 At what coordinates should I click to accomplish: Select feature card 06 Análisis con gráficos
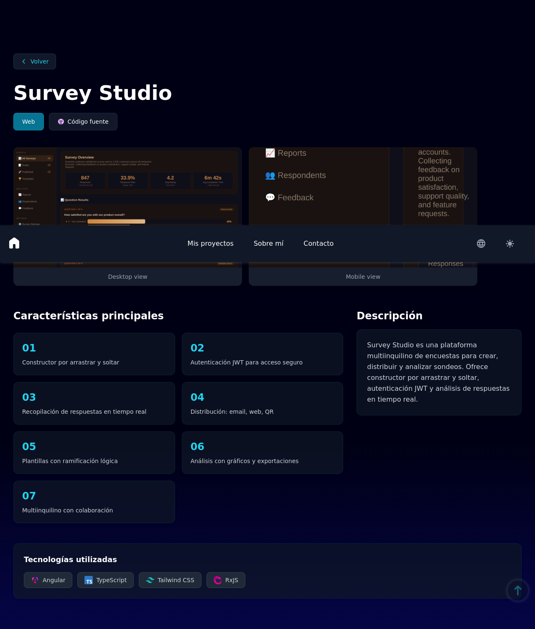(x=262, y=453)
